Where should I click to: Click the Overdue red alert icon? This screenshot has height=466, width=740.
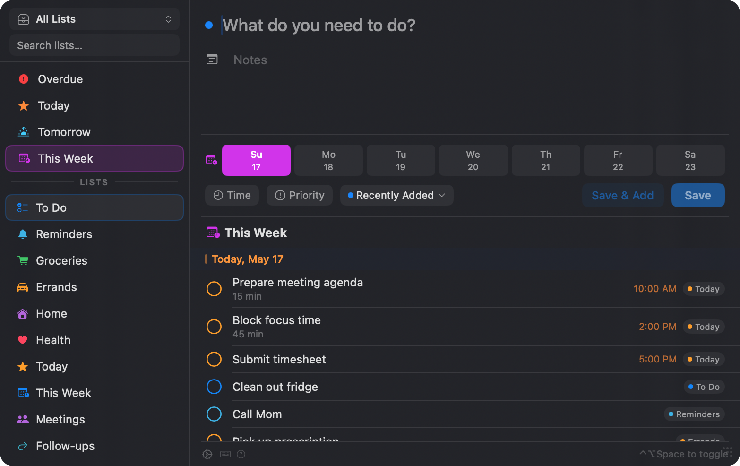coord(23,79)
